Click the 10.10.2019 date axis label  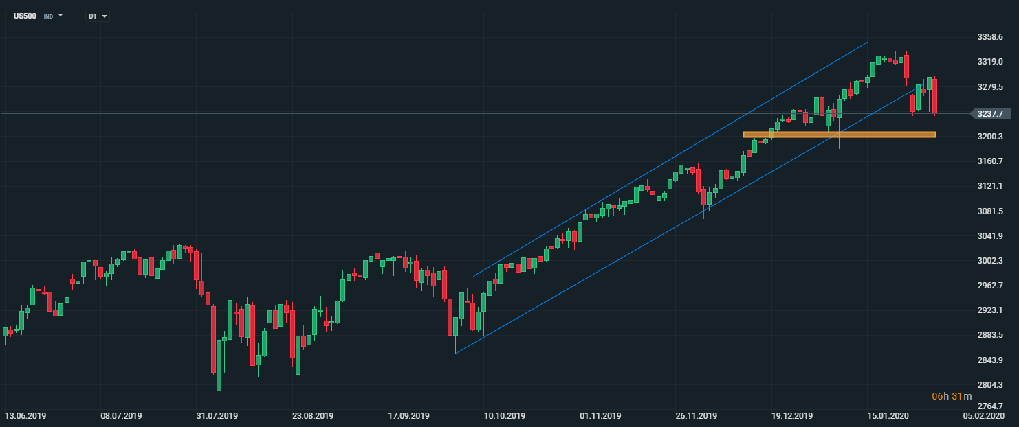point(506,416)
